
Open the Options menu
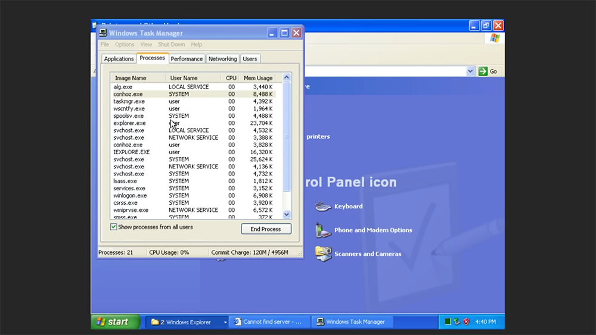(x=125, y=45)
